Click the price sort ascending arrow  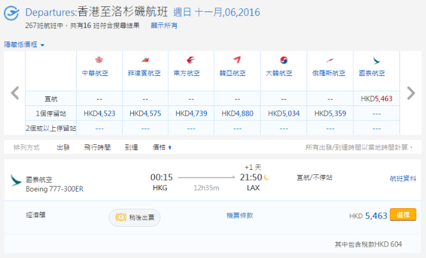pos(170,148)
